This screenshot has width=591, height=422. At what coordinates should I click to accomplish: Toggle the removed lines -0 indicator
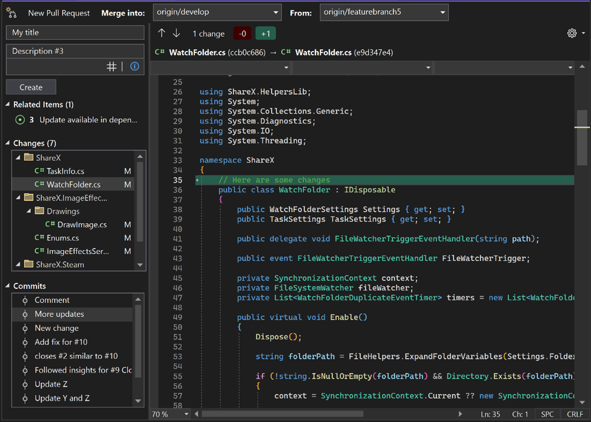point(242,34)
